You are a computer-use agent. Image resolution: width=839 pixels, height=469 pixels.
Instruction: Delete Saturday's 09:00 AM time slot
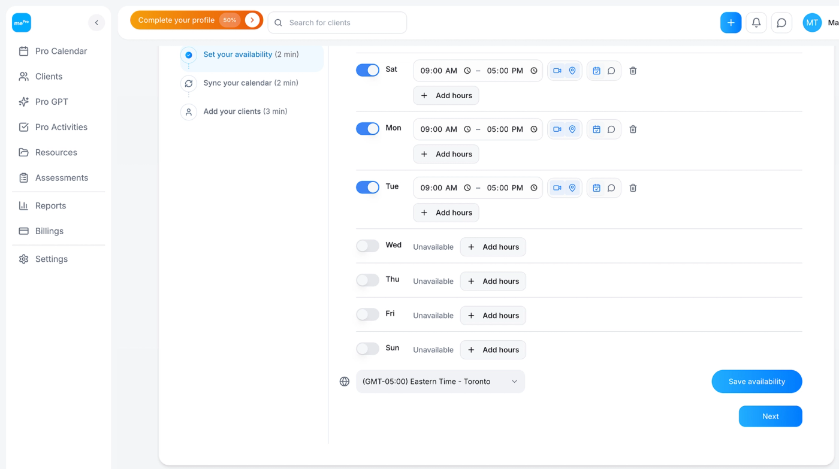point(633,71)
